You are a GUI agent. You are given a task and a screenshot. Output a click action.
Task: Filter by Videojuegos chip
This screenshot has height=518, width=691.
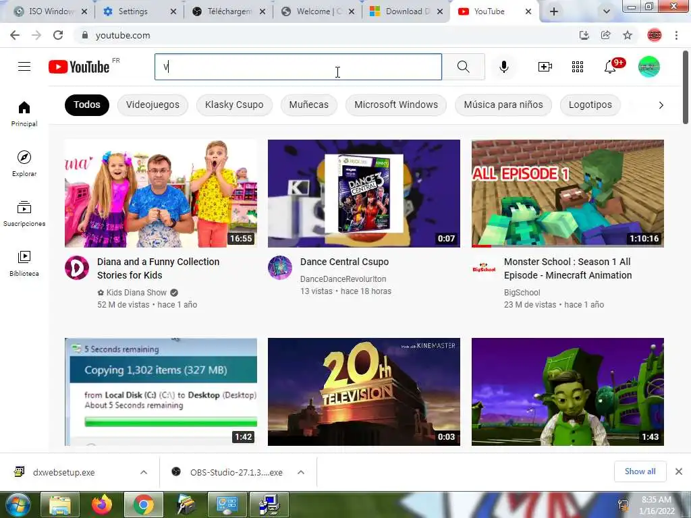point(153,105)
